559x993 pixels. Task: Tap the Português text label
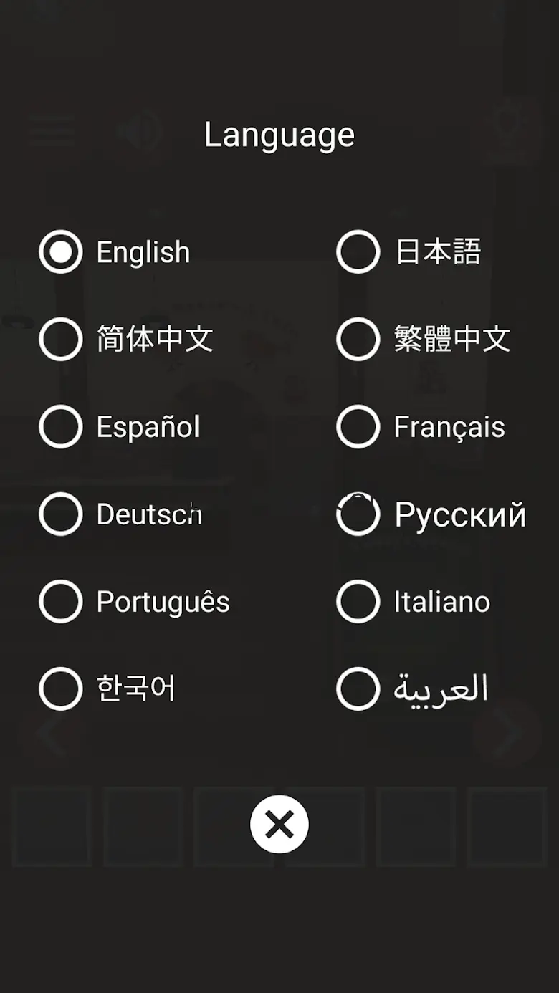[163, 602]
